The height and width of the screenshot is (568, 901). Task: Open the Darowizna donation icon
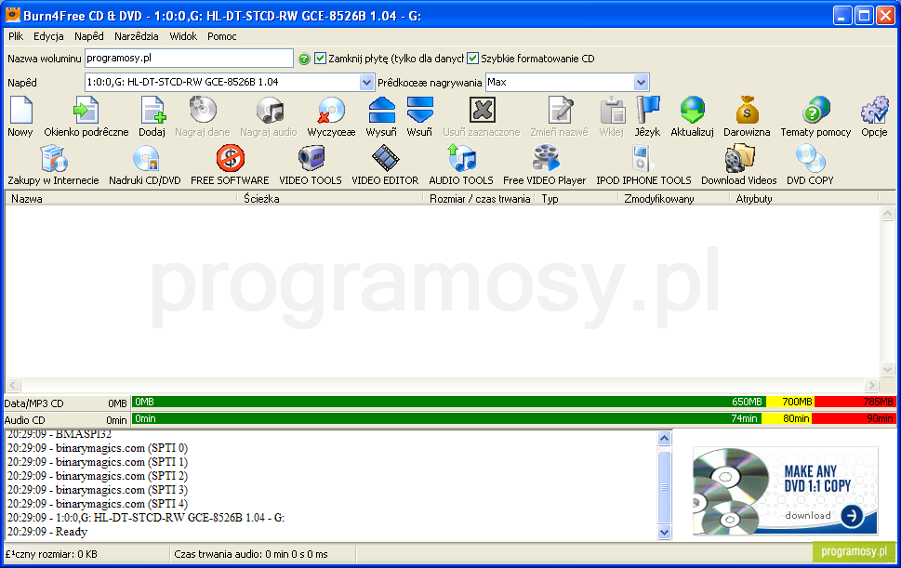[x=747, y=116]
